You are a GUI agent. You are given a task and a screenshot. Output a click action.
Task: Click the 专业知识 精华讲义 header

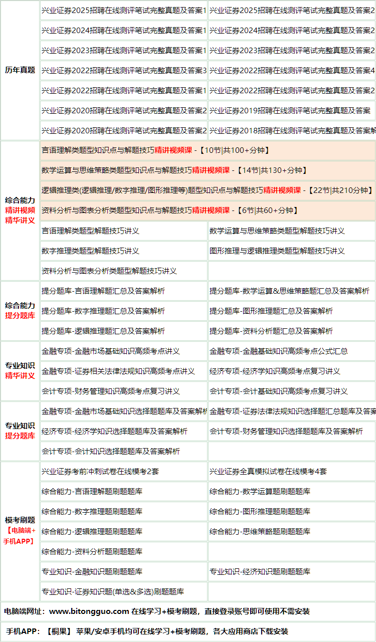coord(20,371)
